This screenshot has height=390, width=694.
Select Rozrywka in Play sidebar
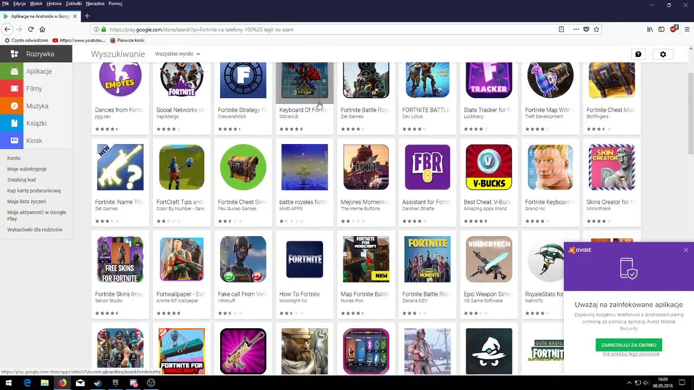(x=36, y=54)
